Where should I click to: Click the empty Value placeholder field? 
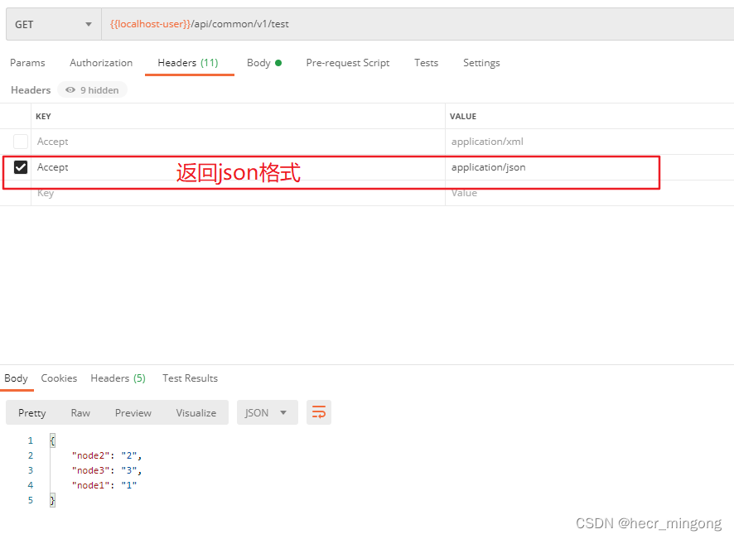click(x=589, y=193)
